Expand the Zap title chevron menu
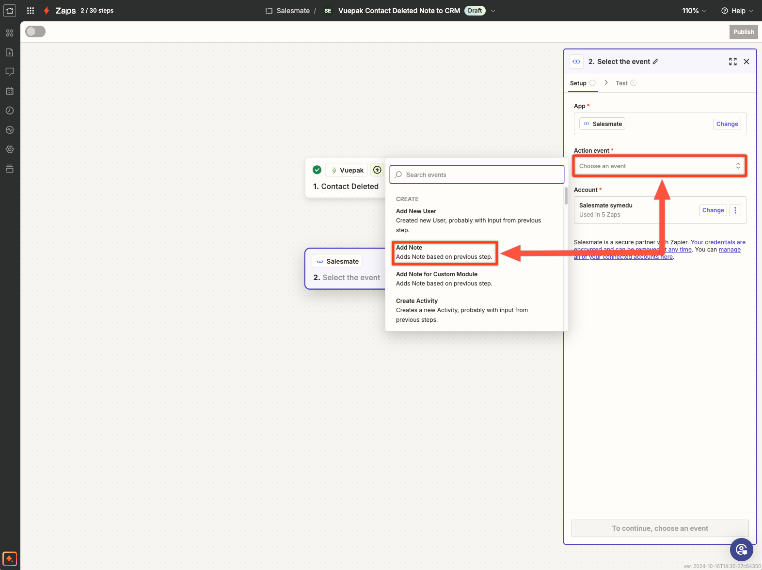This screenshot has height=570, width=762. [493, 11]
